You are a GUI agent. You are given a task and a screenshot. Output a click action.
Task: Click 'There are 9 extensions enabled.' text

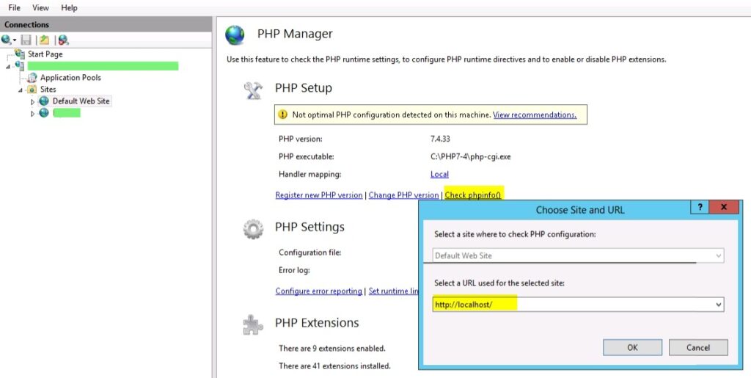pyautogui.click(x=332, y=349)
